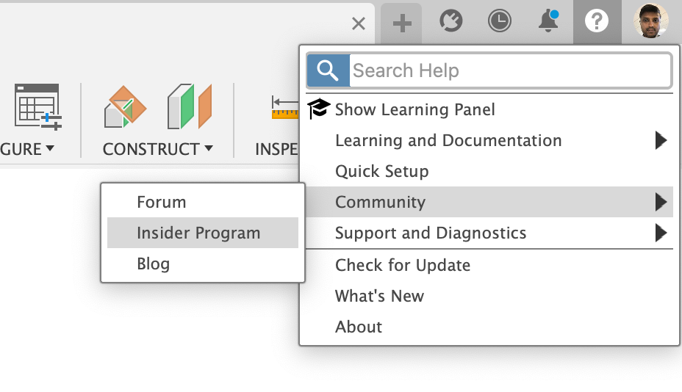
Task: Click the graduation cap learning icon
Action: (x=319, y=109)
